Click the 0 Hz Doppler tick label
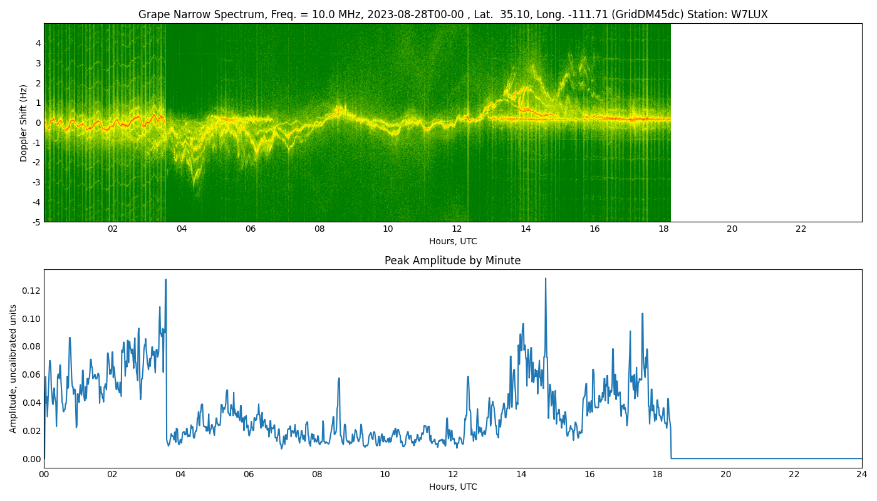Image resolution: width=877 pixels, height=501 pixels. coord(38,123)
